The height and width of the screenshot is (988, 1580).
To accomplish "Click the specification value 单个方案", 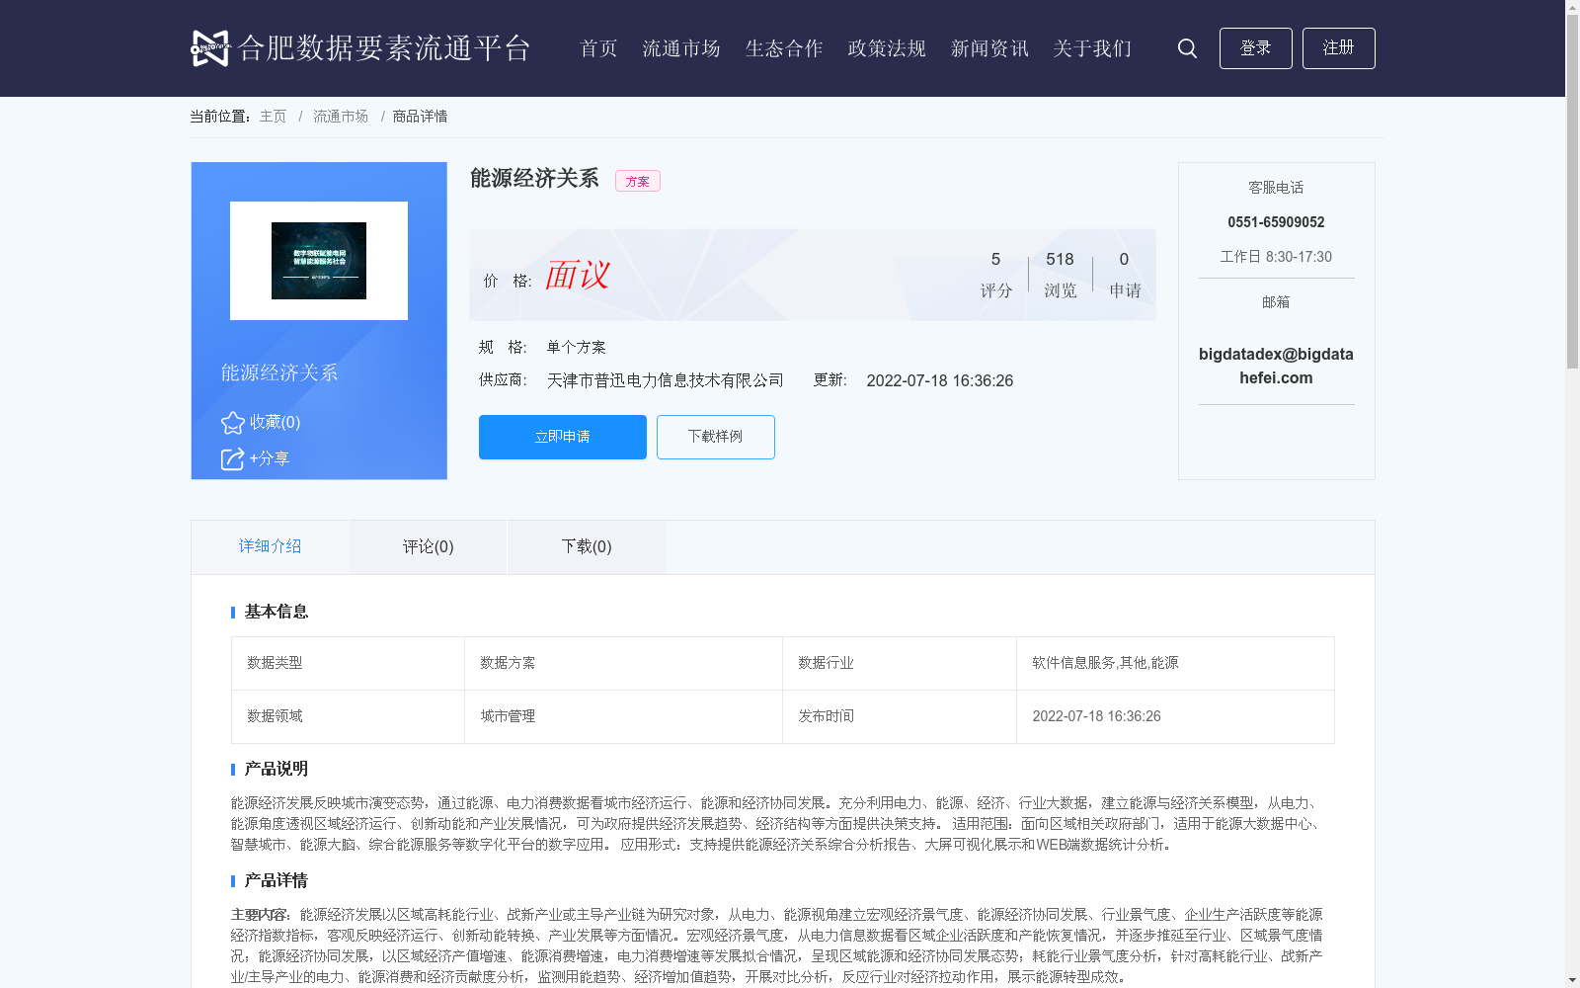I will (577, 347).
